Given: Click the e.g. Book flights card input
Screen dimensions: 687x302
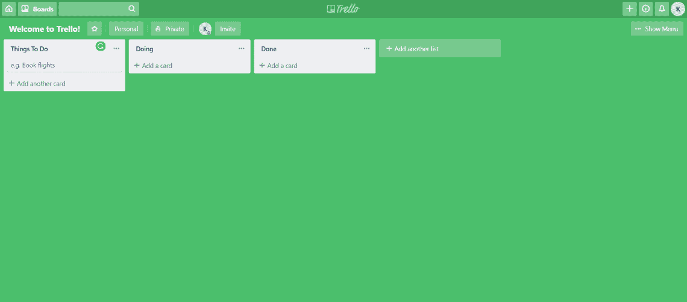Looking at the screenshot, I should 64,65.
